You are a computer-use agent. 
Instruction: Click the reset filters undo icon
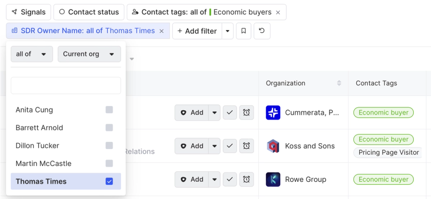261,31
